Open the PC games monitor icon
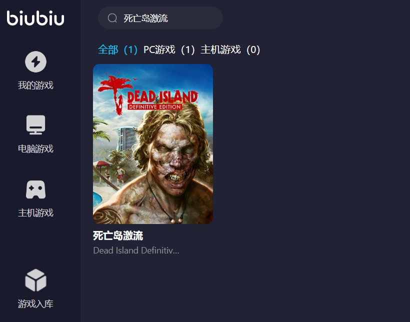Screen dimensions: 410x322 point(35,125)
